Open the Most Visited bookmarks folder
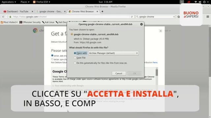The height and width of the screenshot is (118, 211). [x=9, y=22]
